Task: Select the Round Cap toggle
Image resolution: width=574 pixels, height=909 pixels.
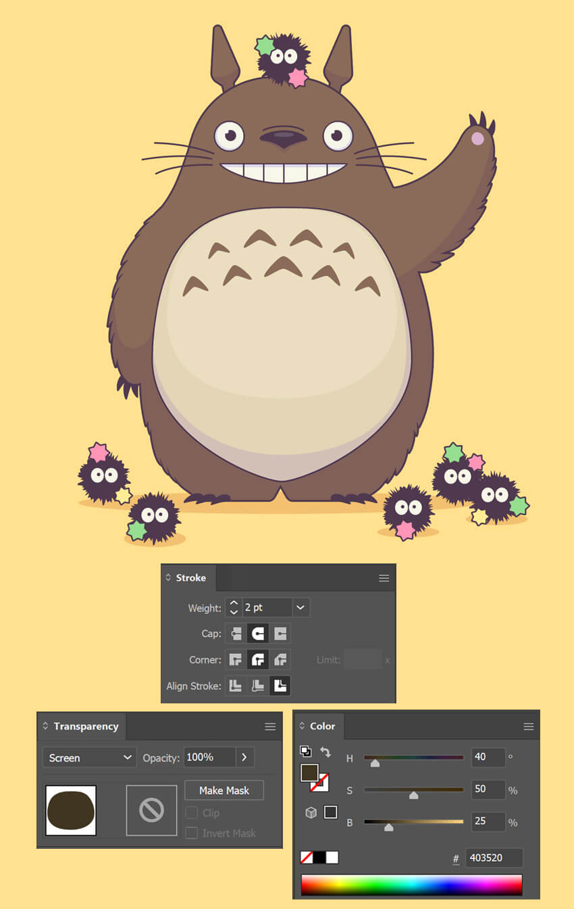Action: tap(258, 634)
